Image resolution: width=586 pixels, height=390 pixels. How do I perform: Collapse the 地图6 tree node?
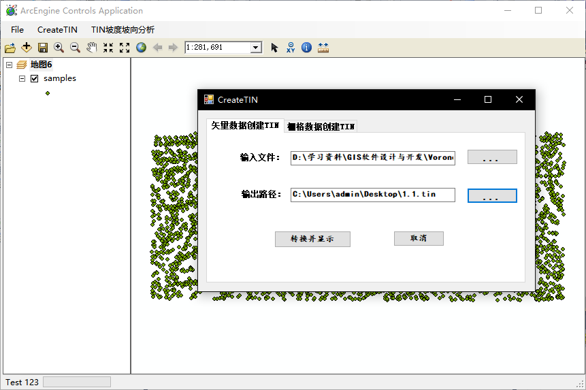click(10, 65)
